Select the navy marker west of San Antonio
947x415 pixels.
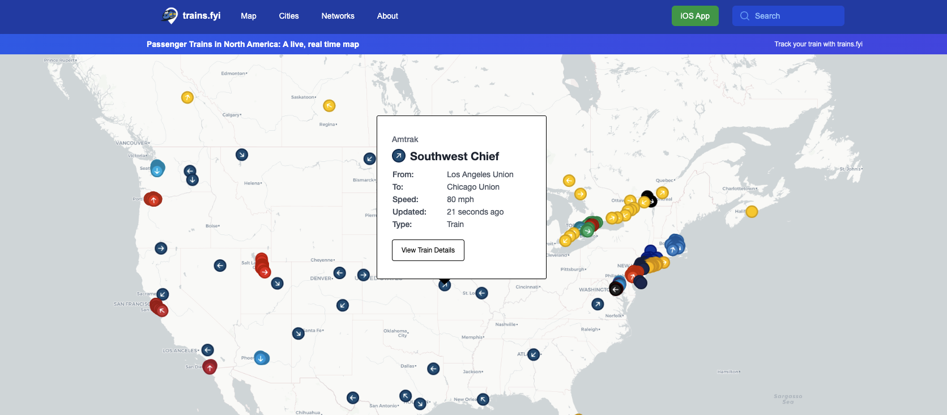tap(353, 397)
